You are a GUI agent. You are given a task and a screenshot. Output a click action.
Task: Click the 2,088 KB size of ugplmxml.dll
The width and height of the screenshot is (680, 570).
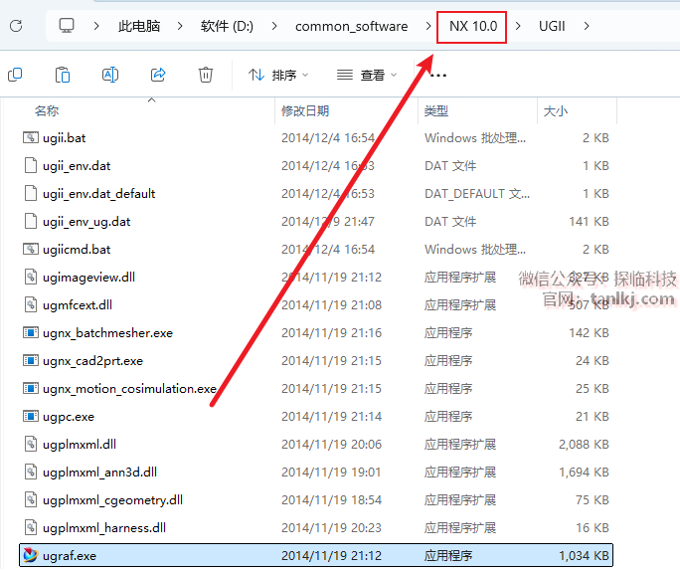tap(584, 445)
